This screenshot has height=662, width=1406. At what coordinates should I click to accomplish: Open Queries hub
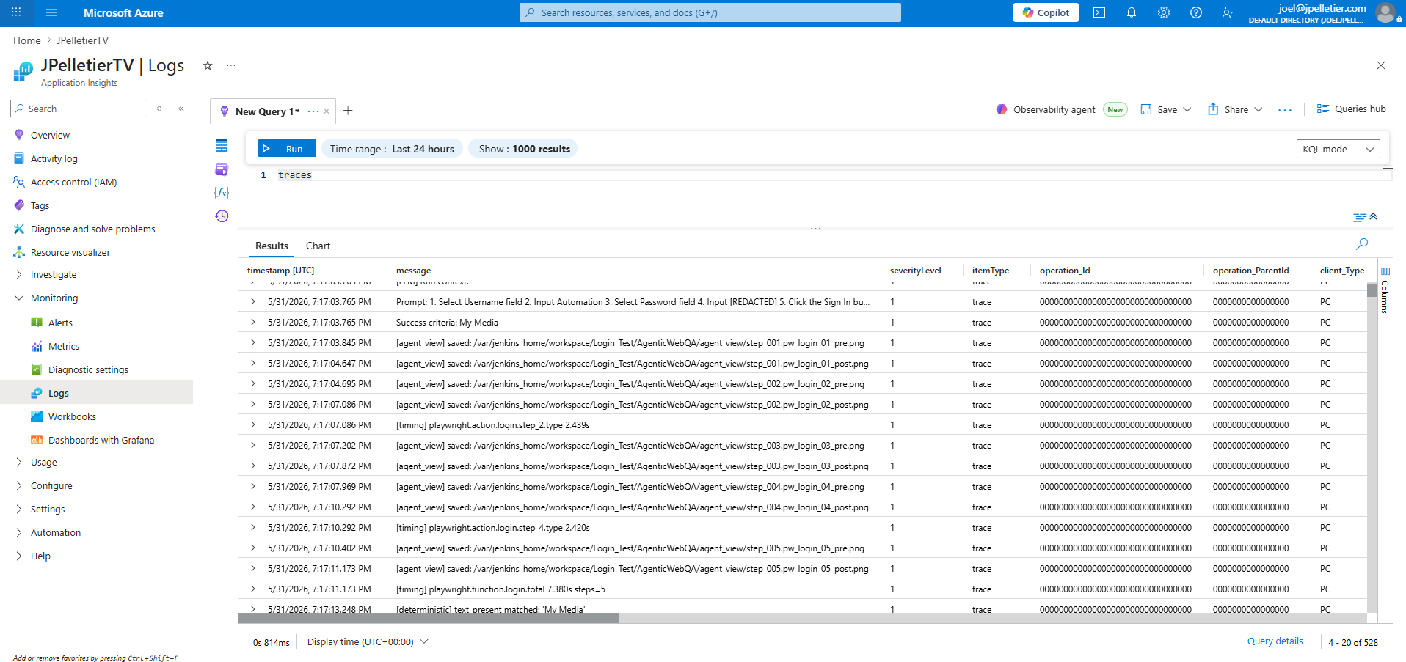click(x=1351, y=109)
